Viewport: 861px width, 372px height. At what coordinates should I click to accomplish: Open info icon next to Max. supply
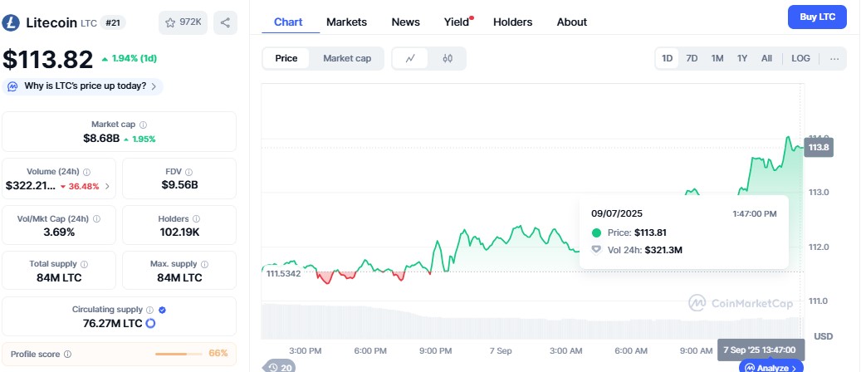coord(205,264)
